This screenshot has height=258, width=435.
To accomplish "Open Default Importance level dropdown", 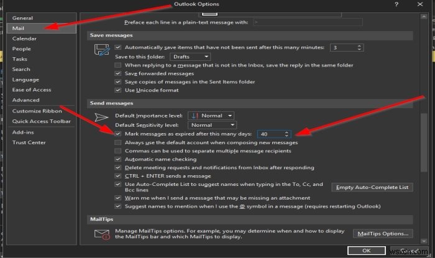I will 211,116.
